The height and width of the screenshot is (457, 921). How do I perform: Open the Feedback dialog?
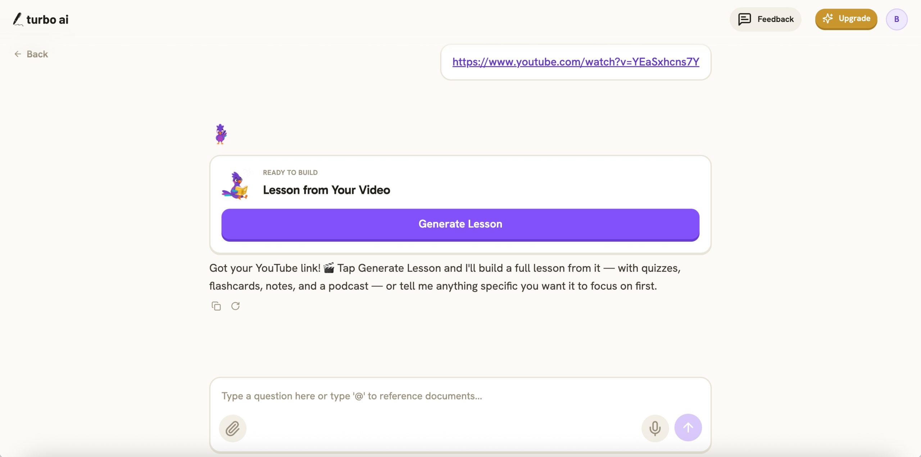click(765, 19)
